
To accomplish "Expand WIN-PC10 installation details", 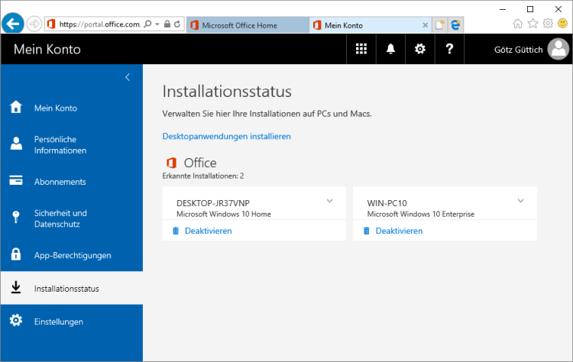I will point(520,201).
